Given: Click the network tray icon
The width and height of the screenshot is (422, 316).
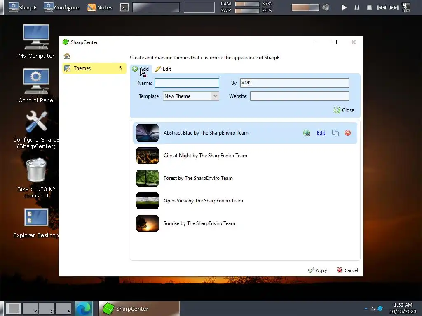Looking at the screenshot, I should pos(373,309).
